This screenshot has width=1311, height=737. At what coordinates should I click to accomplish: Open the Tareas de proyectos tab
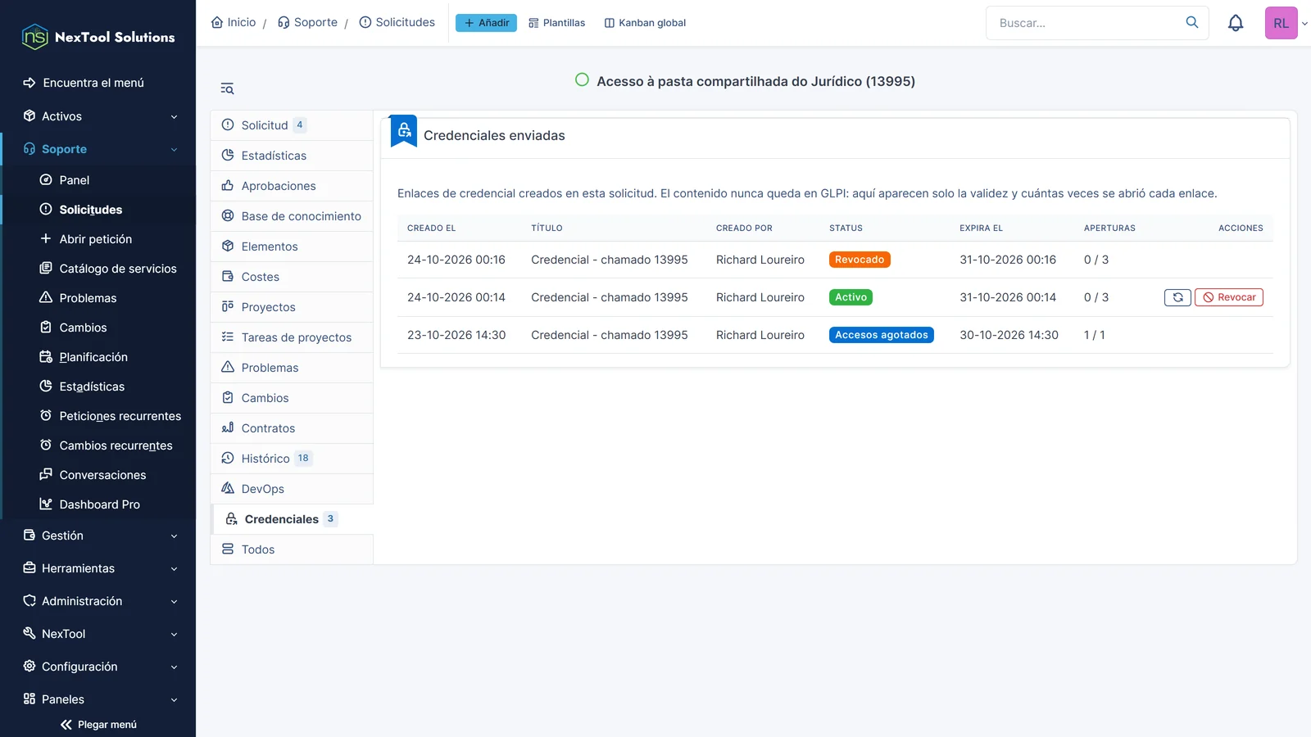coord(292,337)
